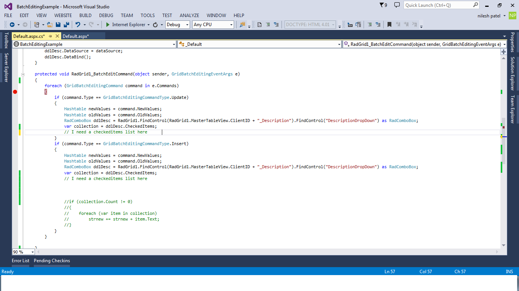
Task: Open the Refresh options dropdown arrow
Action: click(161, 25)
